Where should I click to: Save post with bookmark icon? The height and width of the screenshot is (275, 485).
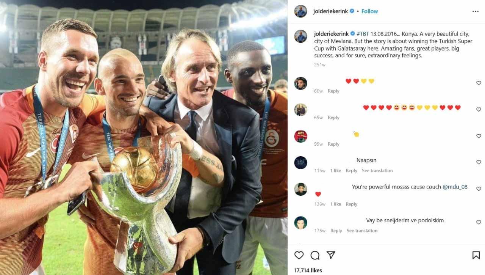click(476, 255)
